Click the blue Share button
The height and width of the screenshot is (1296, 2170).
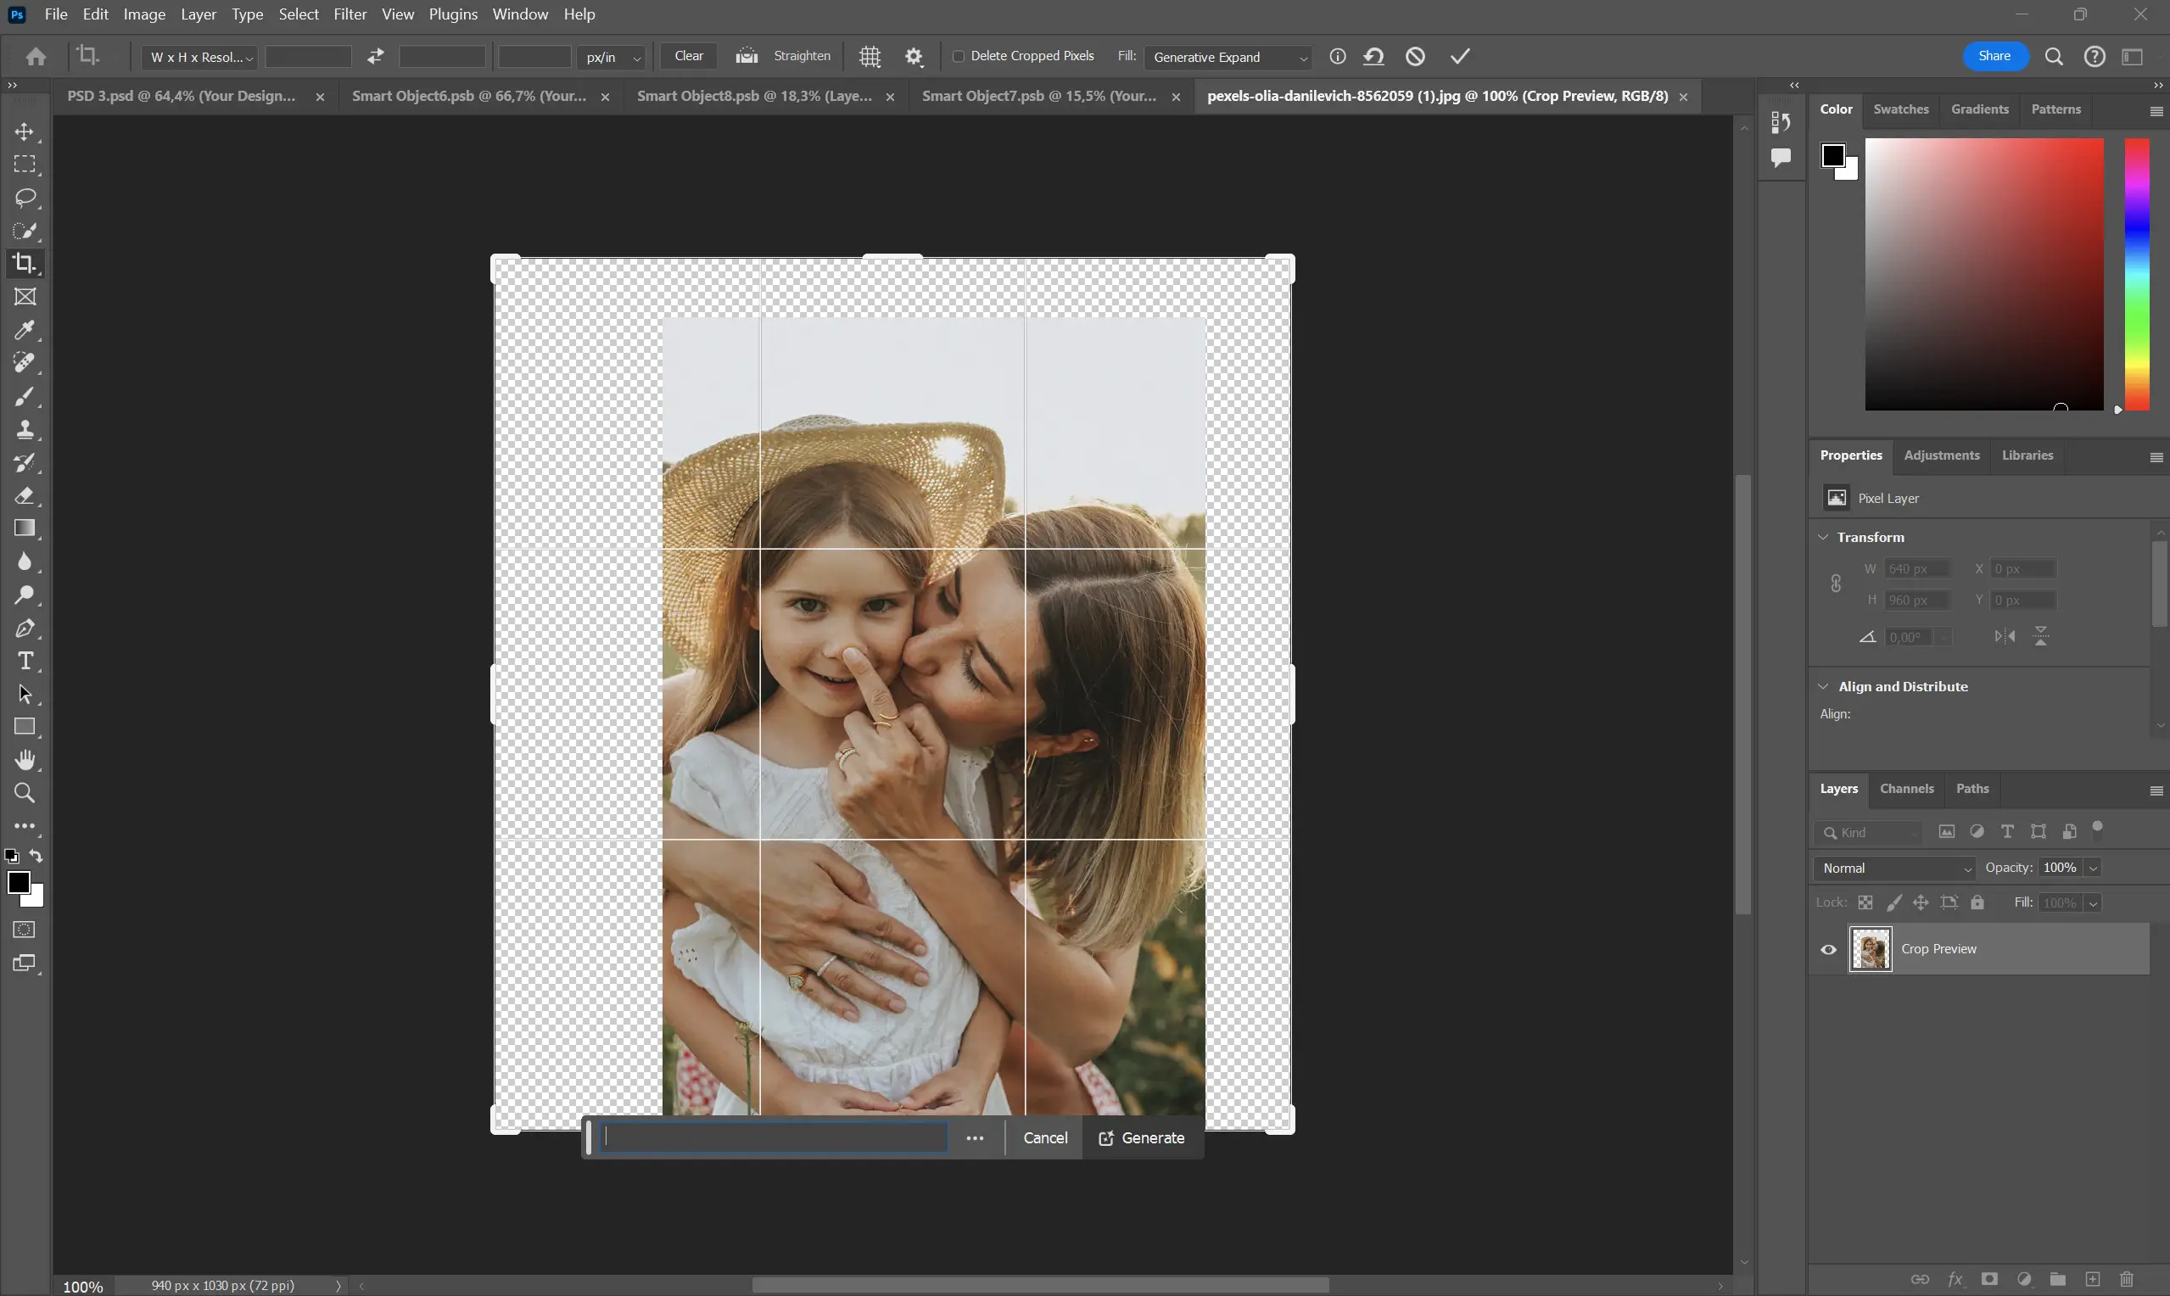tap(1994, 56)
